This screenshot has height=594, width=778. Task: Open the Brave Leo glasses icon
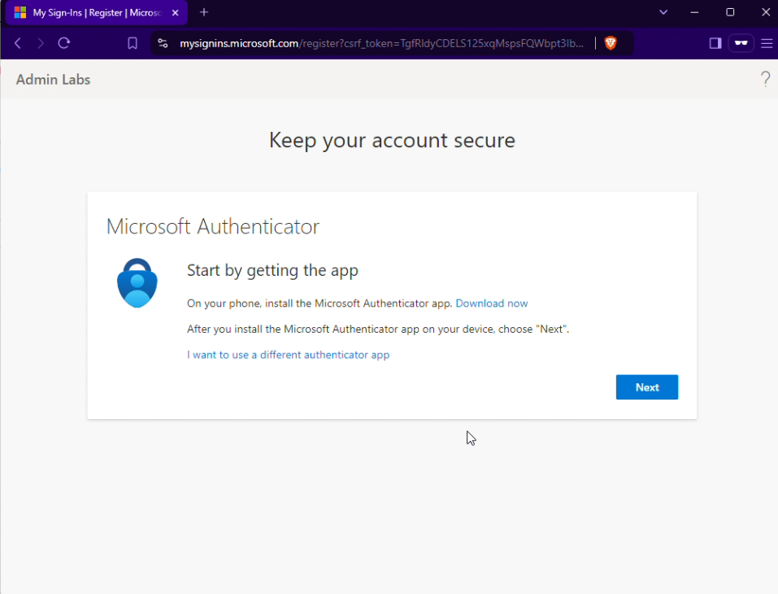click(741, 43)
